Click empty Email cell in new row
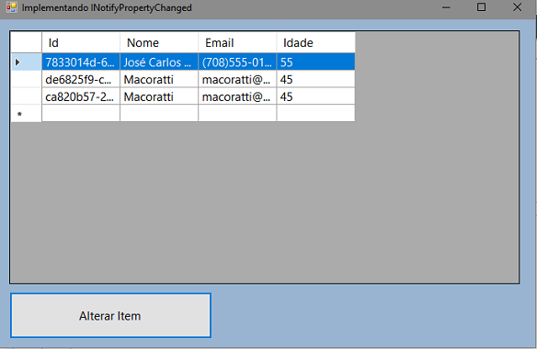 tap(237, 113)
